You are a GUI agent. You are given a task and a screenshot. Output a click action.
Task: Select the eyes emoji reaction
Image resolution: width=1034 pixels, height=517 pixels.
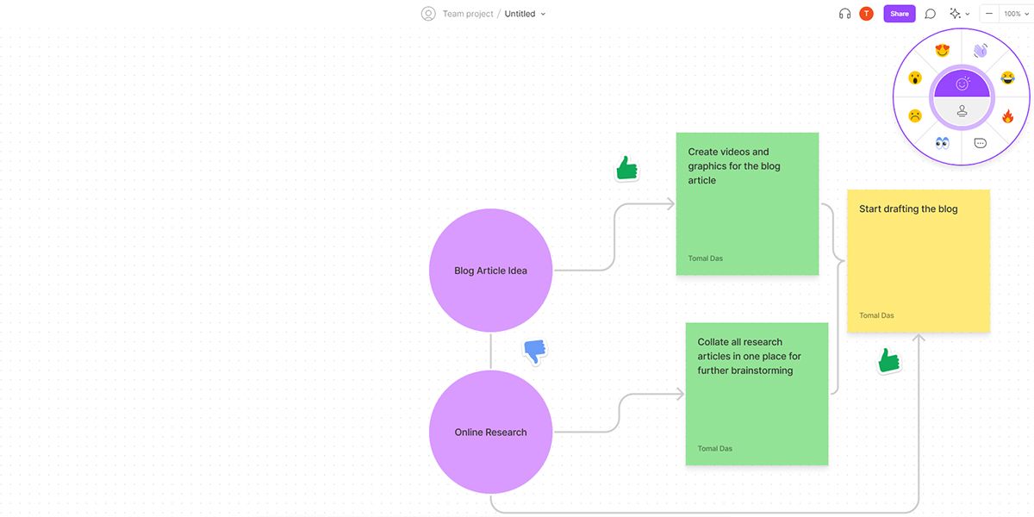[x=943, y=142]
